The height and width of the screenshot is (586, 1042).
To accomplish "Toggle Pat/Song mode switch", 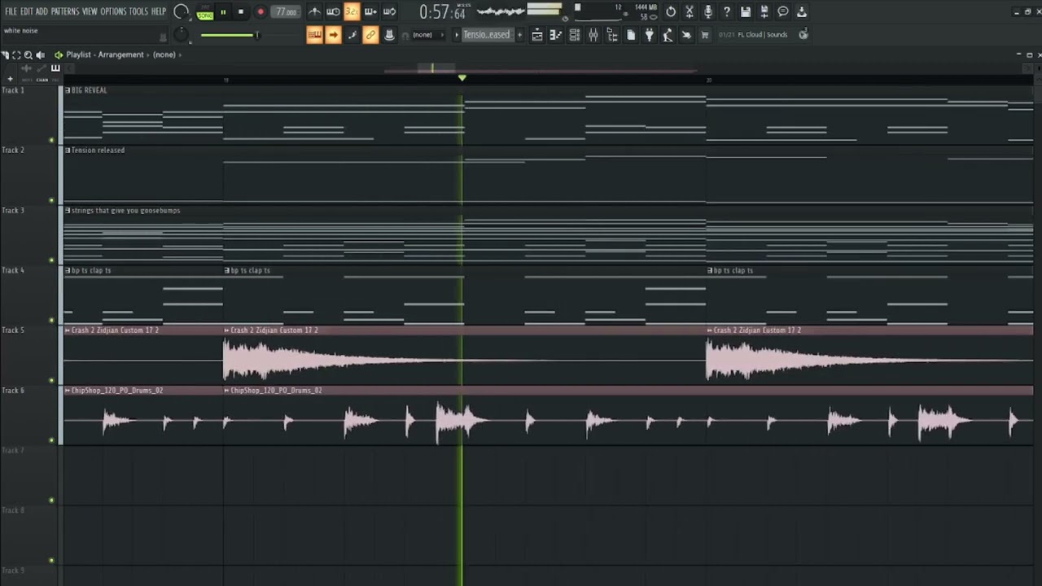I will coord(204,11).
